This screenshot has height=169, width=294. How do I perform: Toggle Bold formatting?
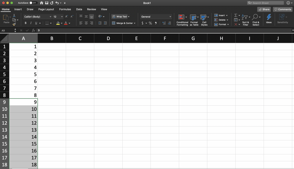coord(26,23)
